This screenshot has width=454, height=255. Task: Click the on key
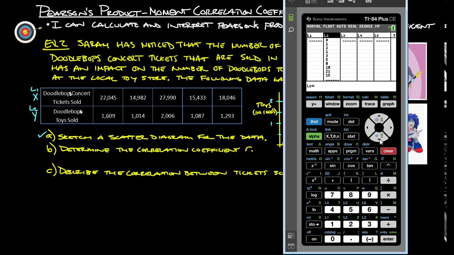[314, 239]
